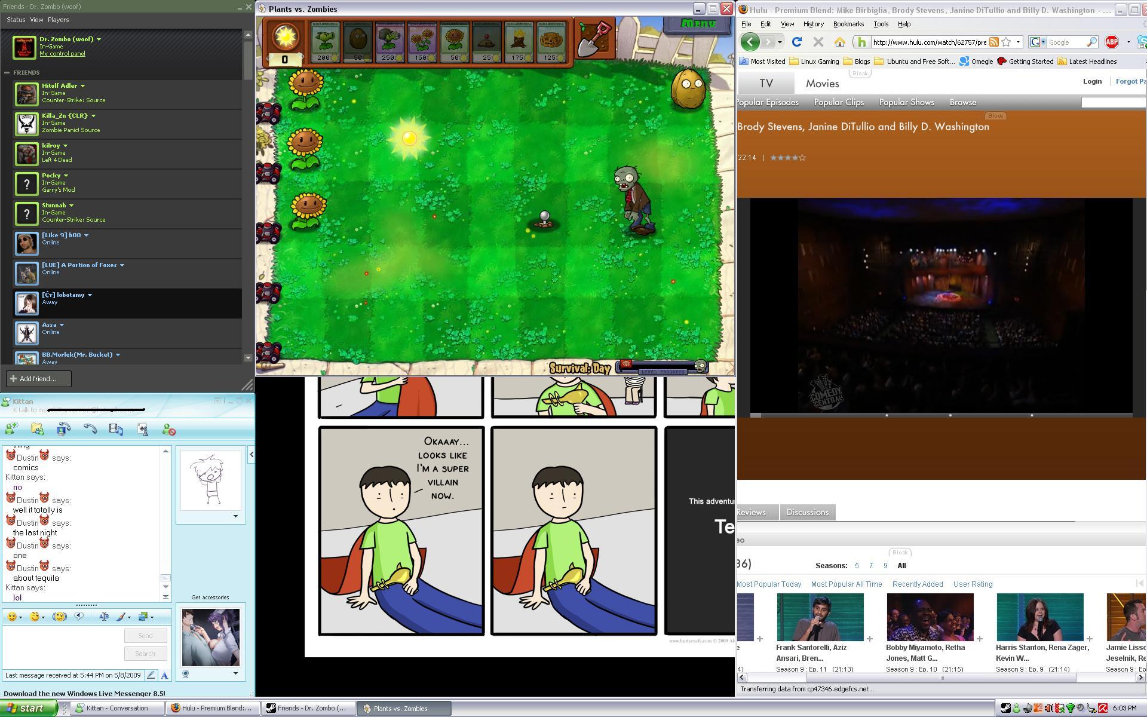Select the Torchwood seed packet costing 175

519,42
